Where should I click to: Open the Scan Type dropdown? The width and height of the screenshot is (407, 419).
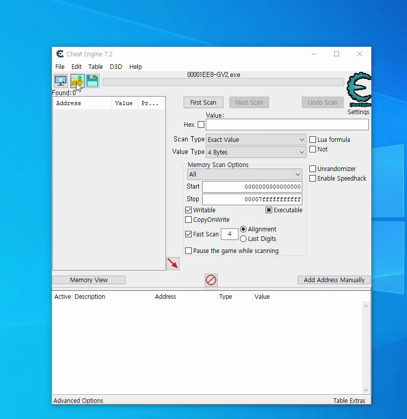click(256, 139)
